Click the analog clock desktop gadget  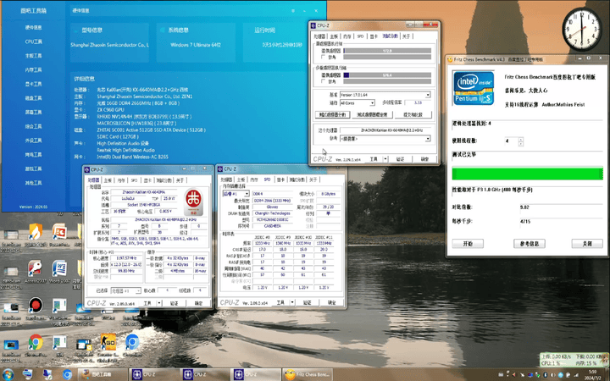point(581,29)
